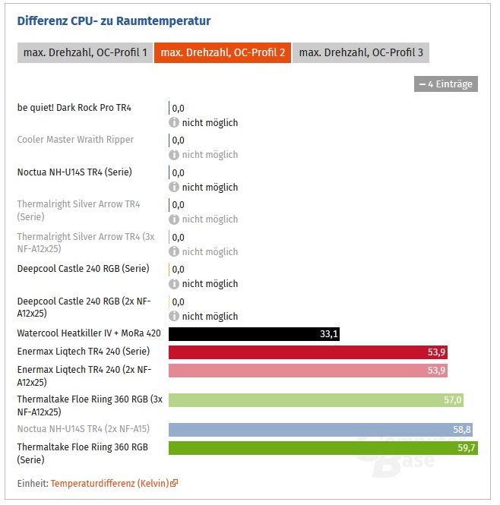This screenshot has height=505, width=500.
Task: Click the pink 53,9 bar for Enermax 2x NF-A12x25
Action: [x=308, y=371]
